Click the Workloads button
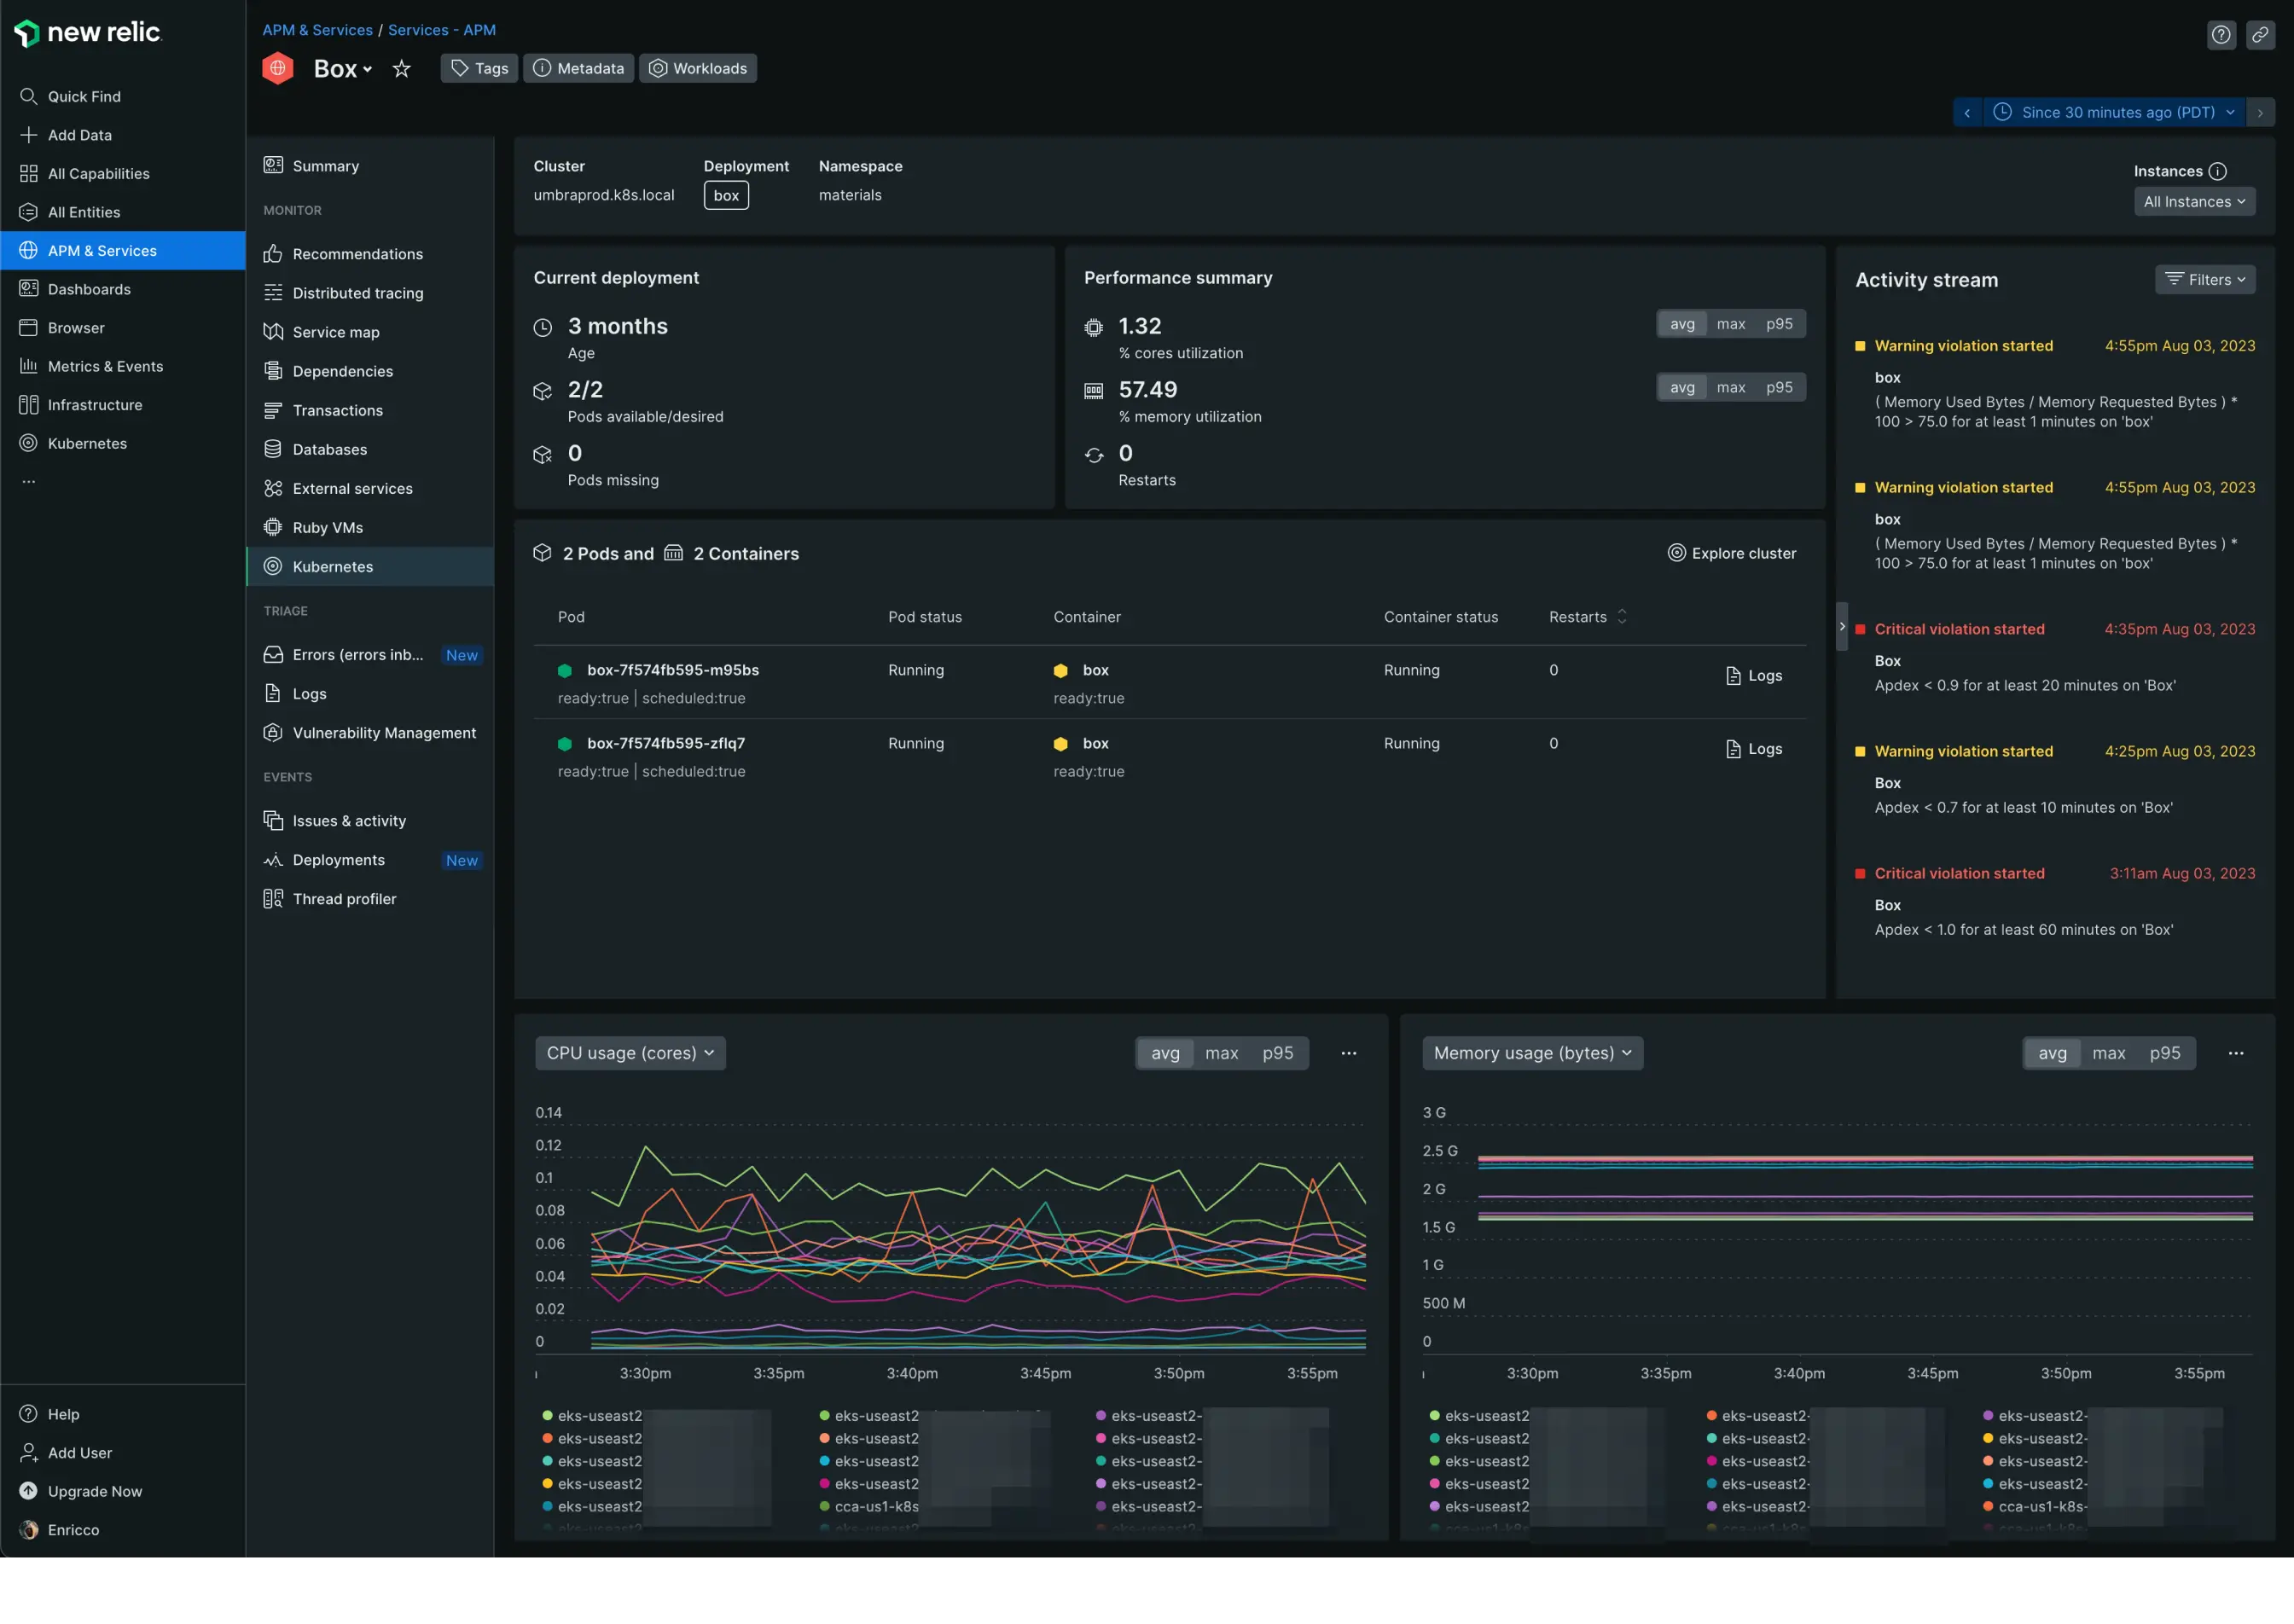 [x=698, y=69]
